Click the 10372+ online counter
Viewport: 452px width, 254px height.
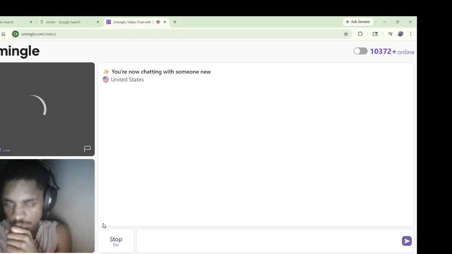392,52
